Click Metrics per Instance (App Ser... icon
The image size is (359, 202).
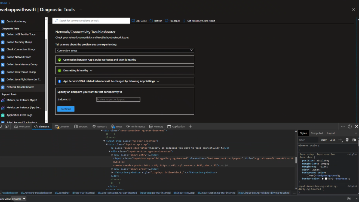[x=3, y=108]
